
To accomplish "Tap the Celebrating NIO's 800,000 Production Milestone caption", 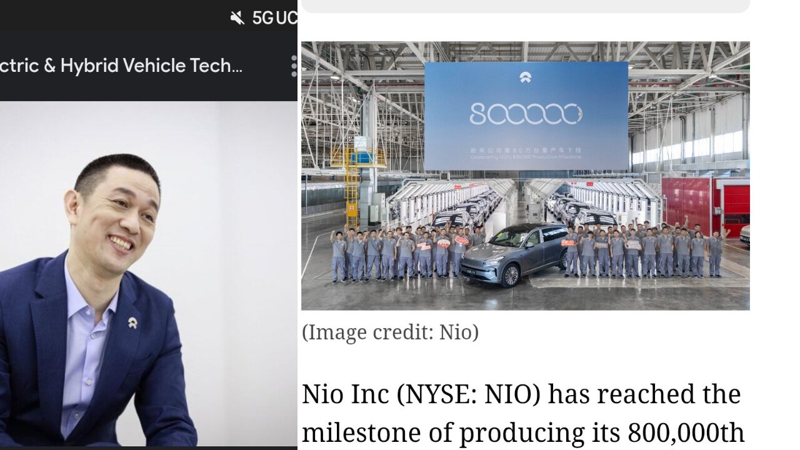I will pyautogui.click(x=526, y=157).
